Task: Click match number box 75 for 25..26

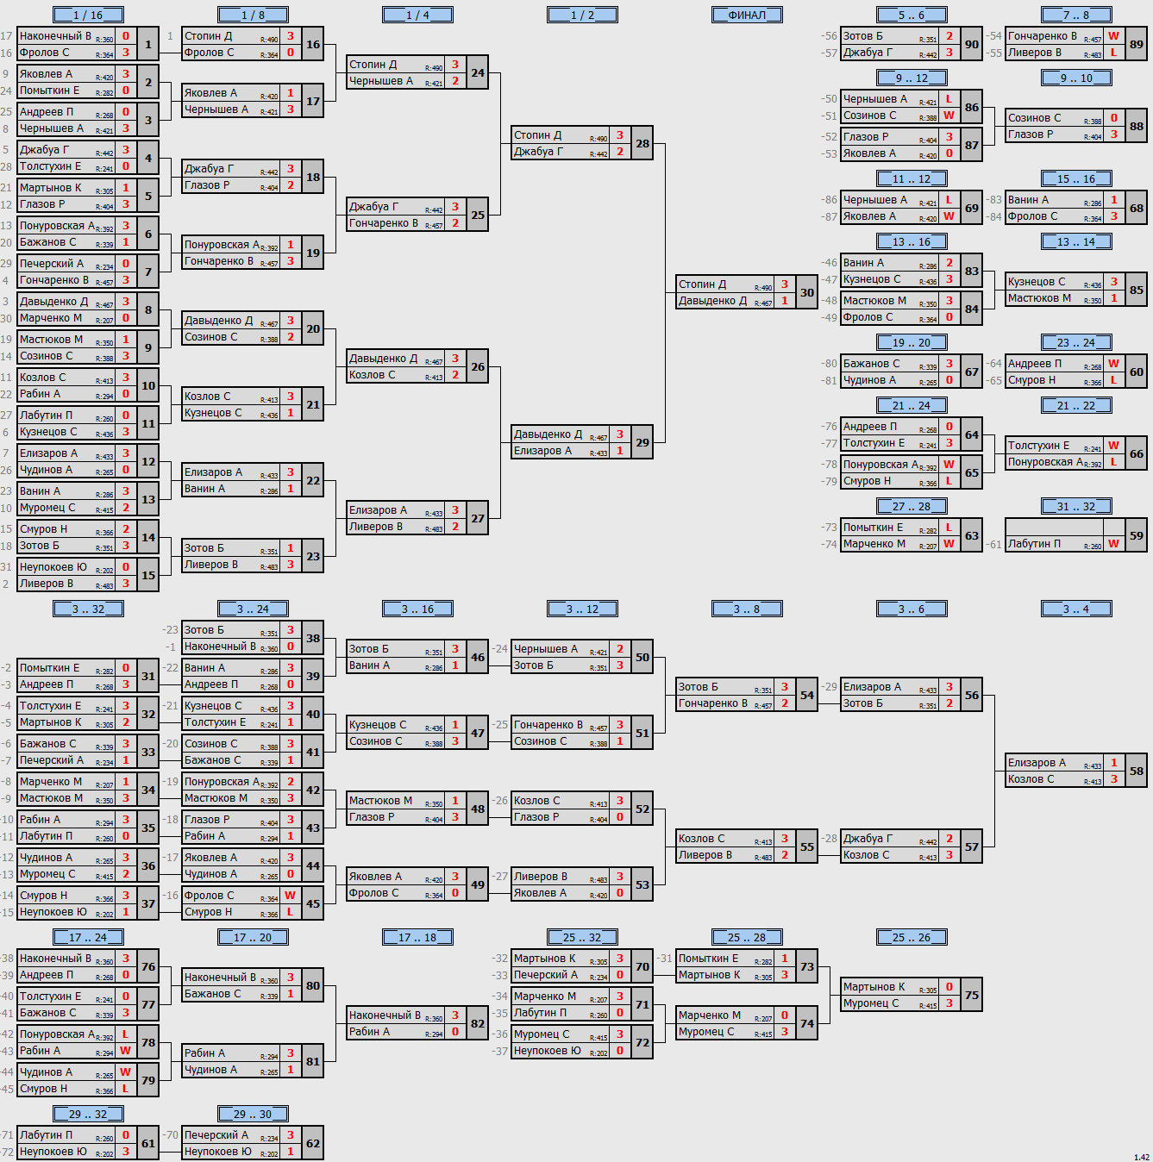Action: tap(972, 995)
